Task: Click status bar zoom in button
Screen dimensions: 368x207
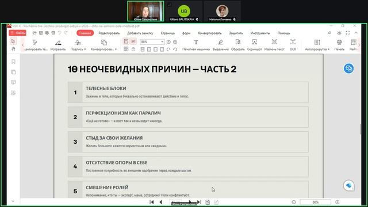Action: pos(338,202)
